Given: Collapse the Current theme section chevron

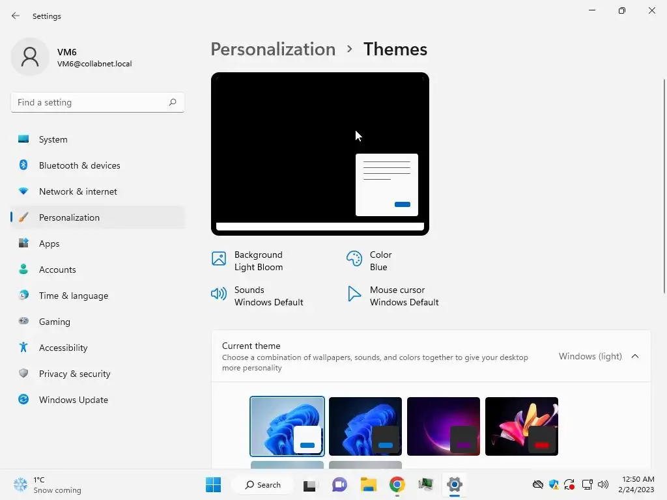Looking at the screenshot, I should (635, 356).
